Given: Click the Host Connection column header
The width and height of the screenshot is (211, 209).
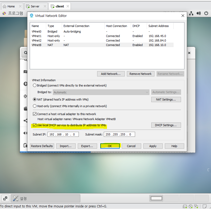Looking at the screenshot, I should pyautogui.click(x=118, y=26).
